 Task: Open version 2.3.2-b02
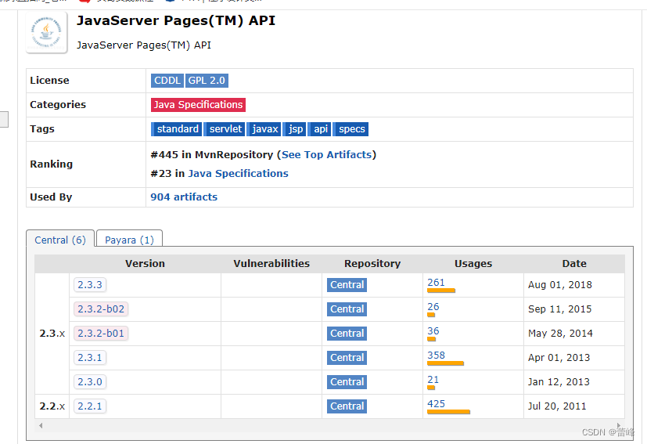pyautogui.click(x=101, y=309)
